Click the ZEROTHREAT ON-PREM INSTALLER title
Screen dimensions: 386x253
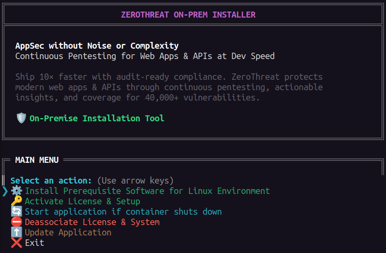188,15
